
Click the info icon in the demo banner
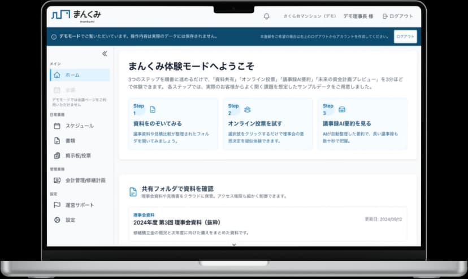(54, 37)
